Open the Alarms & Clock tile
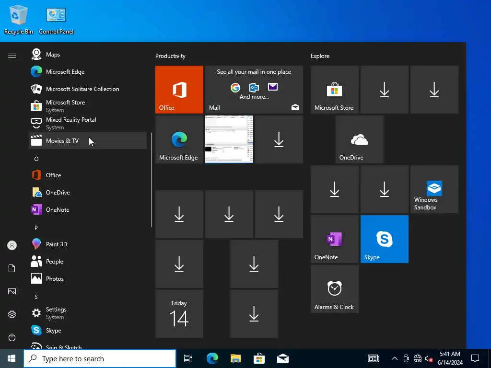 coord(334,289)
